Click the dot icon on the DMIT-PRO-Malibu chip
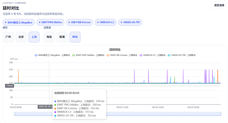This screenshot has width=228, height=123. tap(40, 22)
